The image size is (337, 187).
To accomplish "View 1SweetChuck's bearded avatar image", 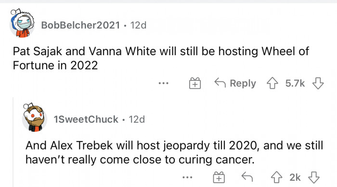I will click(34, 117).
